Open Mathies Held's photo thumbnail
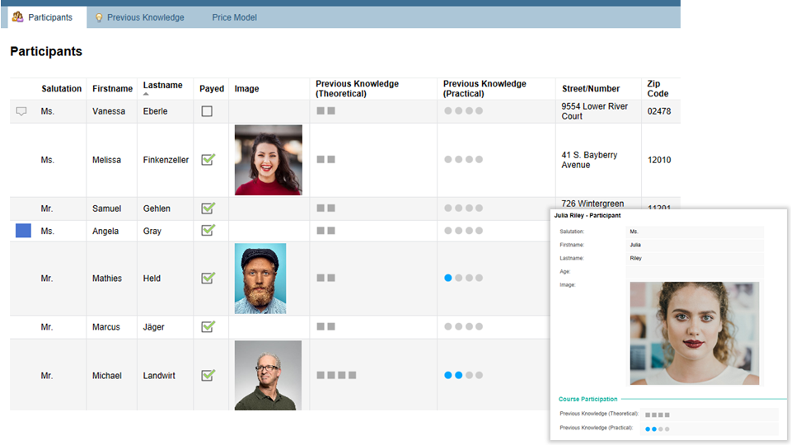The height and width of the screenshot is (445, 791). [x=260, y=279]
